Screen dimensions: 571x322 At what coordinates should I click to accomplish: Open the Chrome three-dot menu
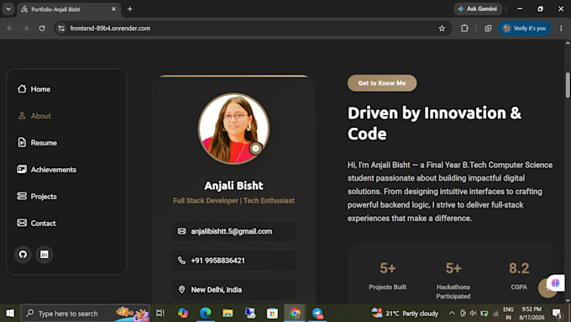pos(561,28)
